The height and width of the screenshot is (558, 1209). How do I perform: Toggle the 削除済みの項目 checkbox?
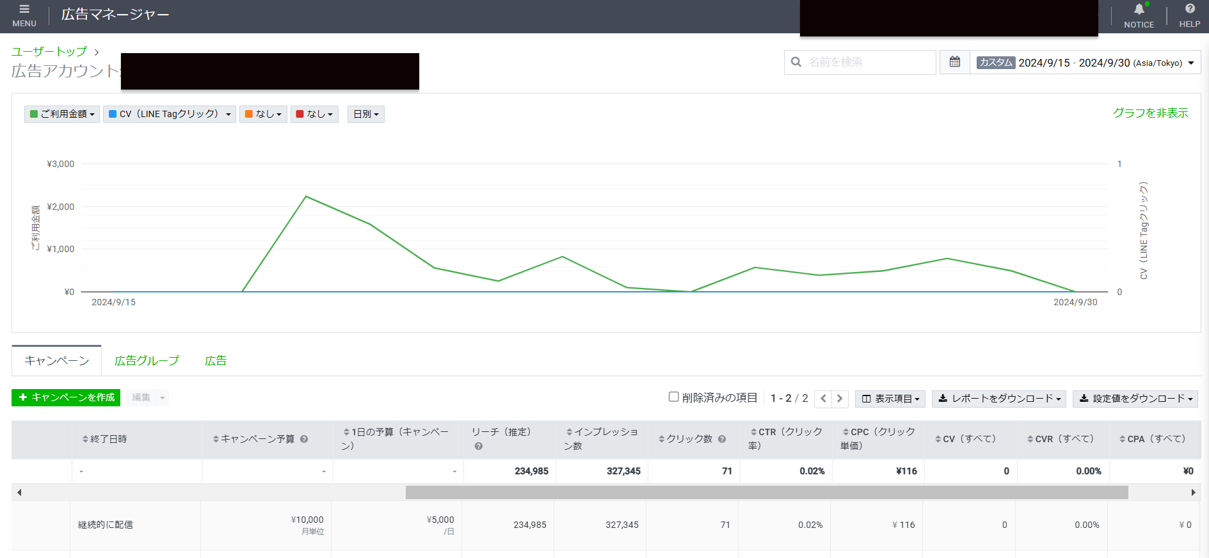(673, 397)
